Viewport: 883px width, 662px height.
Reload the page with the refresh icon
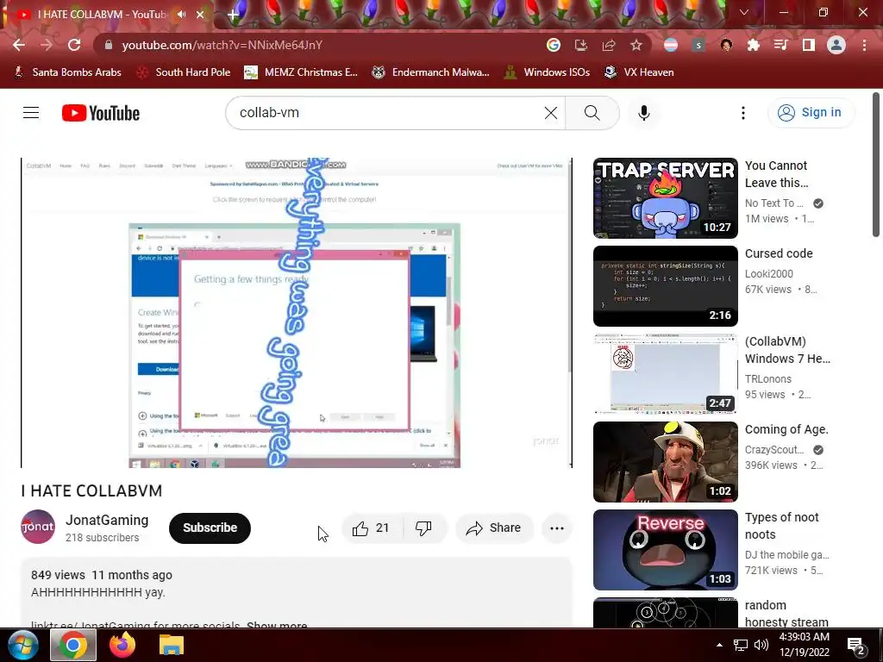(x=74, y=45)
